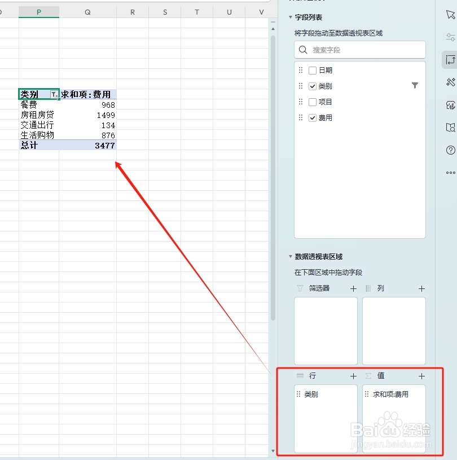Add a field to 筛选器 with the plus
The height and width of the screenshot is (460, 457).
(353, 288)
